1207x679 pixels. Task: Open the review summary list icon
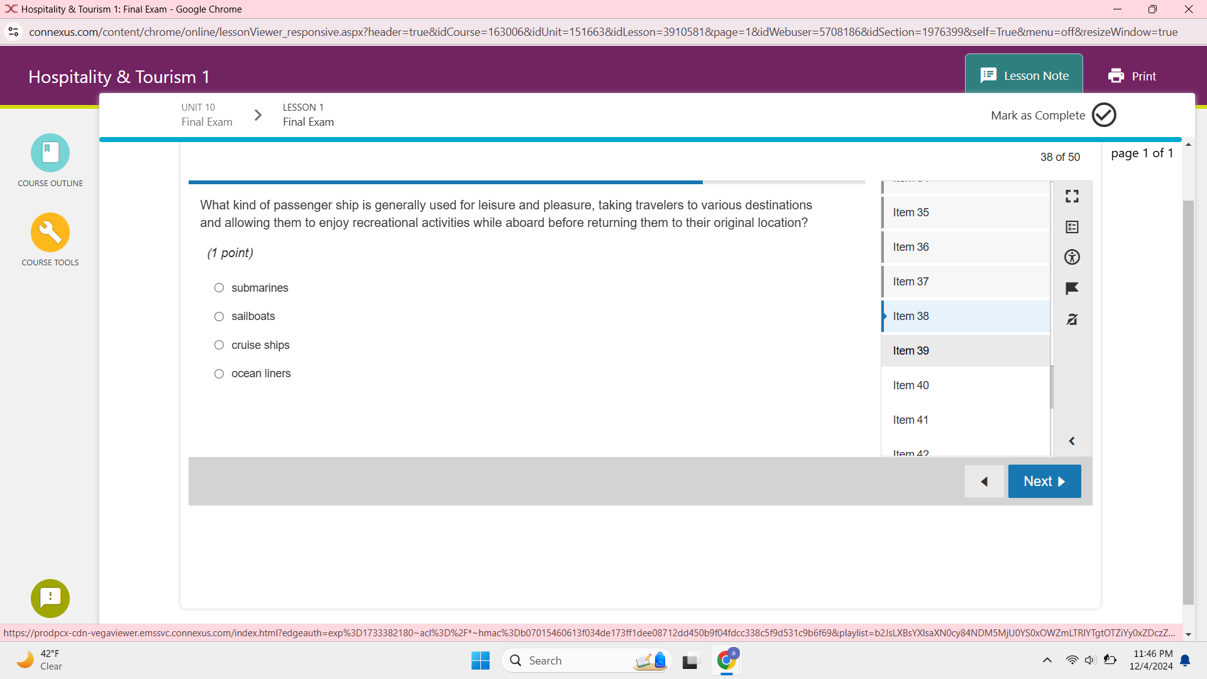(x=1072, y=227)
